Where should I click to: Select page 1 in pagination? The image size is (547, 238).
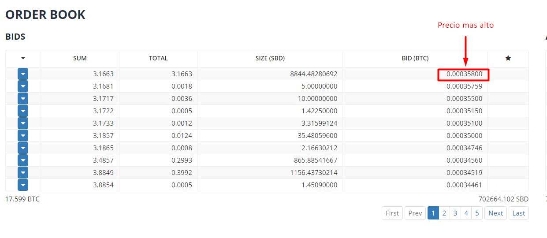(x=433, y=213)
